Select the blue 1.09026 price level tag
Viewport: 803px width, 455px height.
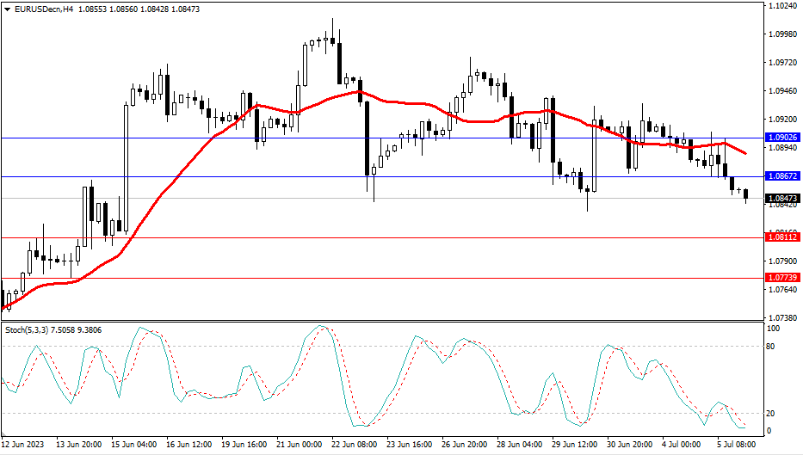782,138
